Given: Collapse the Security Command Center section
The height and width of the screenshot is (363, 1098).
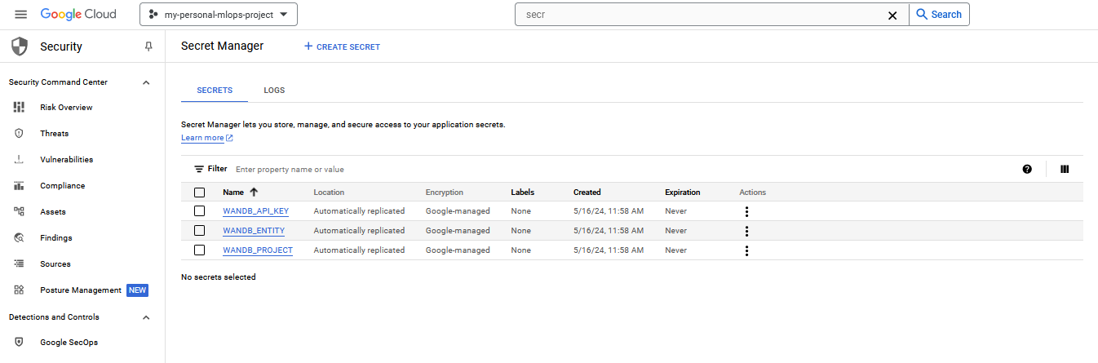Looking at the screenshot, I should tap(146, 82).
